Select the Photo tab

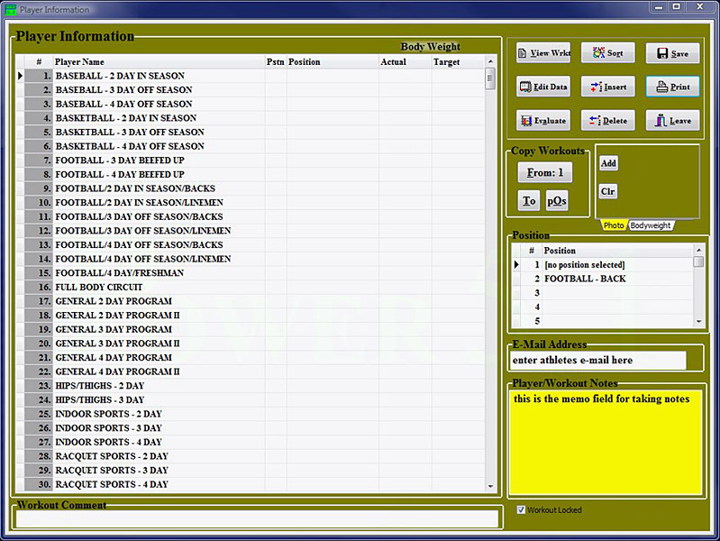coord(614,225)
